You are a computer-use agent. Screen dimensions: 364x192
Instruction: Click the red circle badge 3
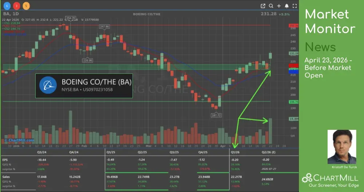point(16,6)
